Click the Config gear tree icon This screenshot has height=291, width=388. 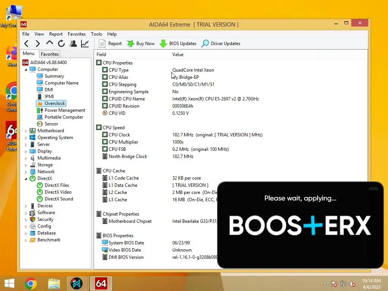tap(33, 226)
